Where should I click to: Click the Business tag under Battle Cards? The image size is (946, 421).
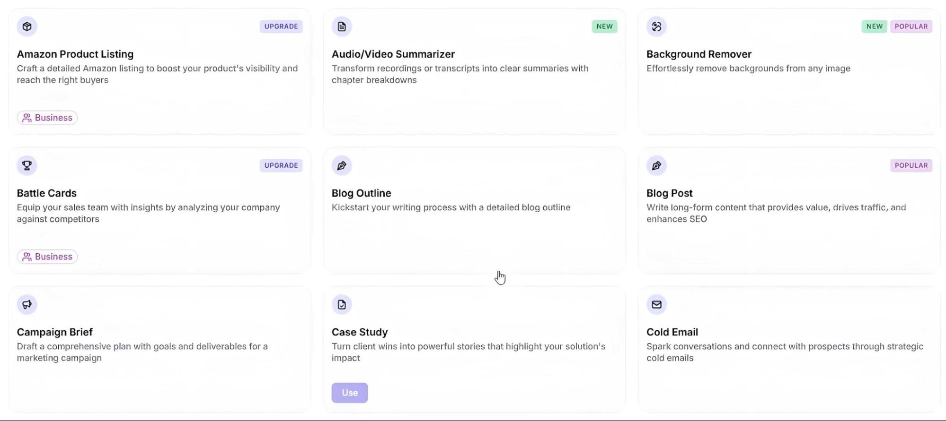47,257
